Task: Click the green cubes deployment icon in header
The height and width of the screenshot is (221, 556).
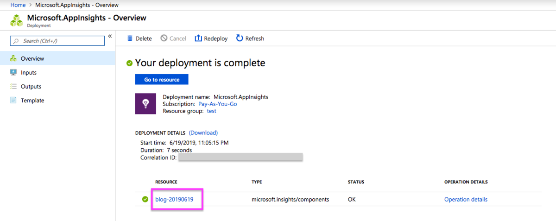Action: click(x=17, y=21)
